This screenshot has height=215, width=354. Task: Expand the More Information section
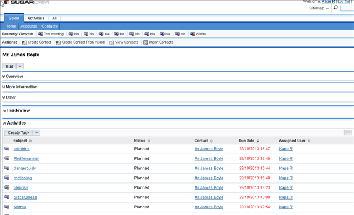(x=20, y=87)
